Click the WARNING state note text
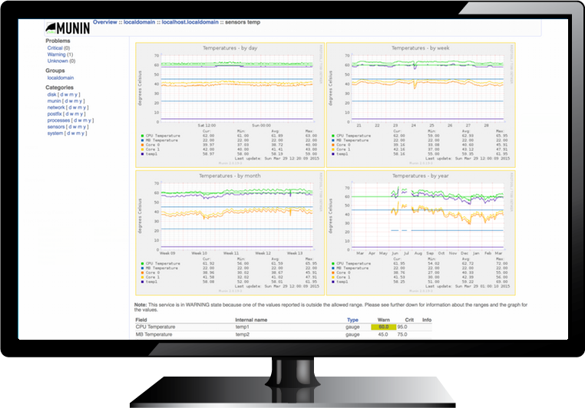The image size is (585, 408). pos(331,307)
